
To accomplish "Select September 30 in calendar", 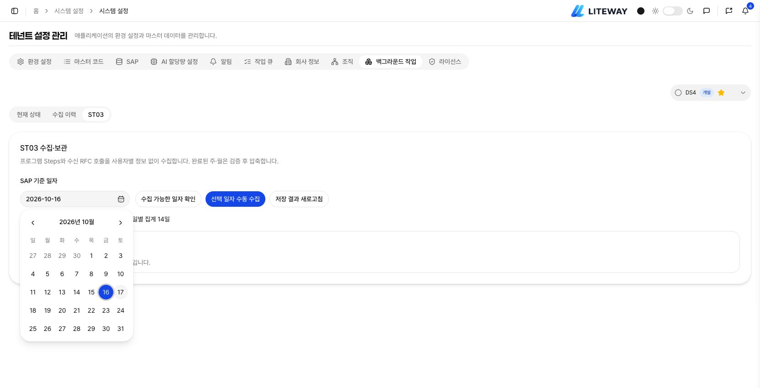I will pos(77,256).
